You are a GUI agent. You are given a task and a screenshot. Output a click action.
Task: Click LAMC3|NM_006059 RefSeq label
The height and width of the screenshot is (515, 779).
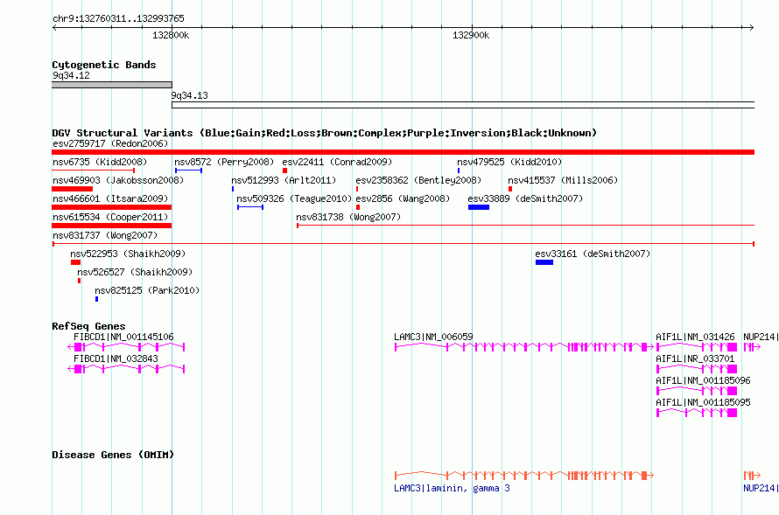[x=433, y=337]
